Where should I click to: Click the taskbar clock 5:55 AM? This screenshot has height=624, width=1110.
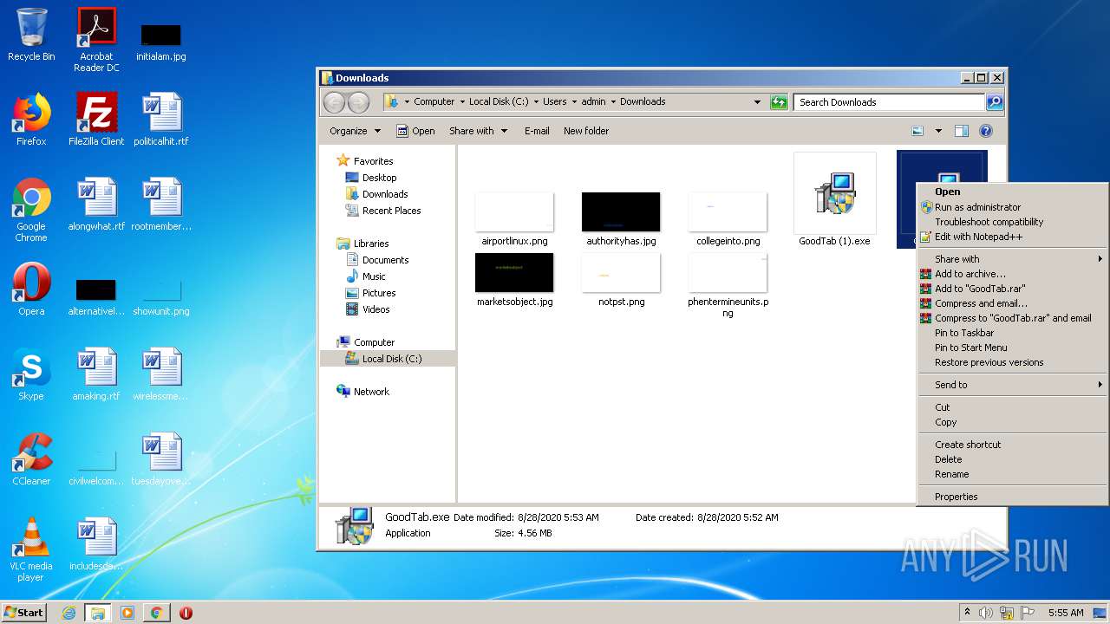[1066, 613]
